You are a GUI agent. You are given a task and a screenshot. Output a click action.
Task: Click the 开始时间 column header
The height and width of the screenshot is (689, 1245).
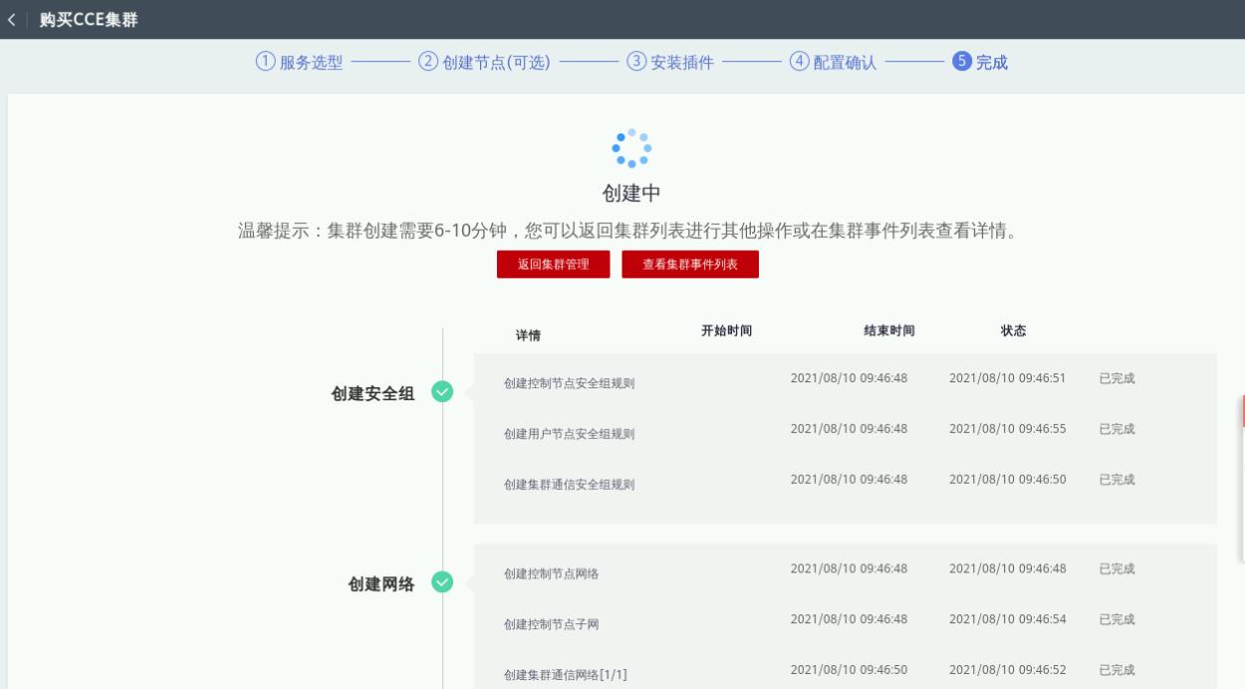pyautogui.click(x=726, y=331)
